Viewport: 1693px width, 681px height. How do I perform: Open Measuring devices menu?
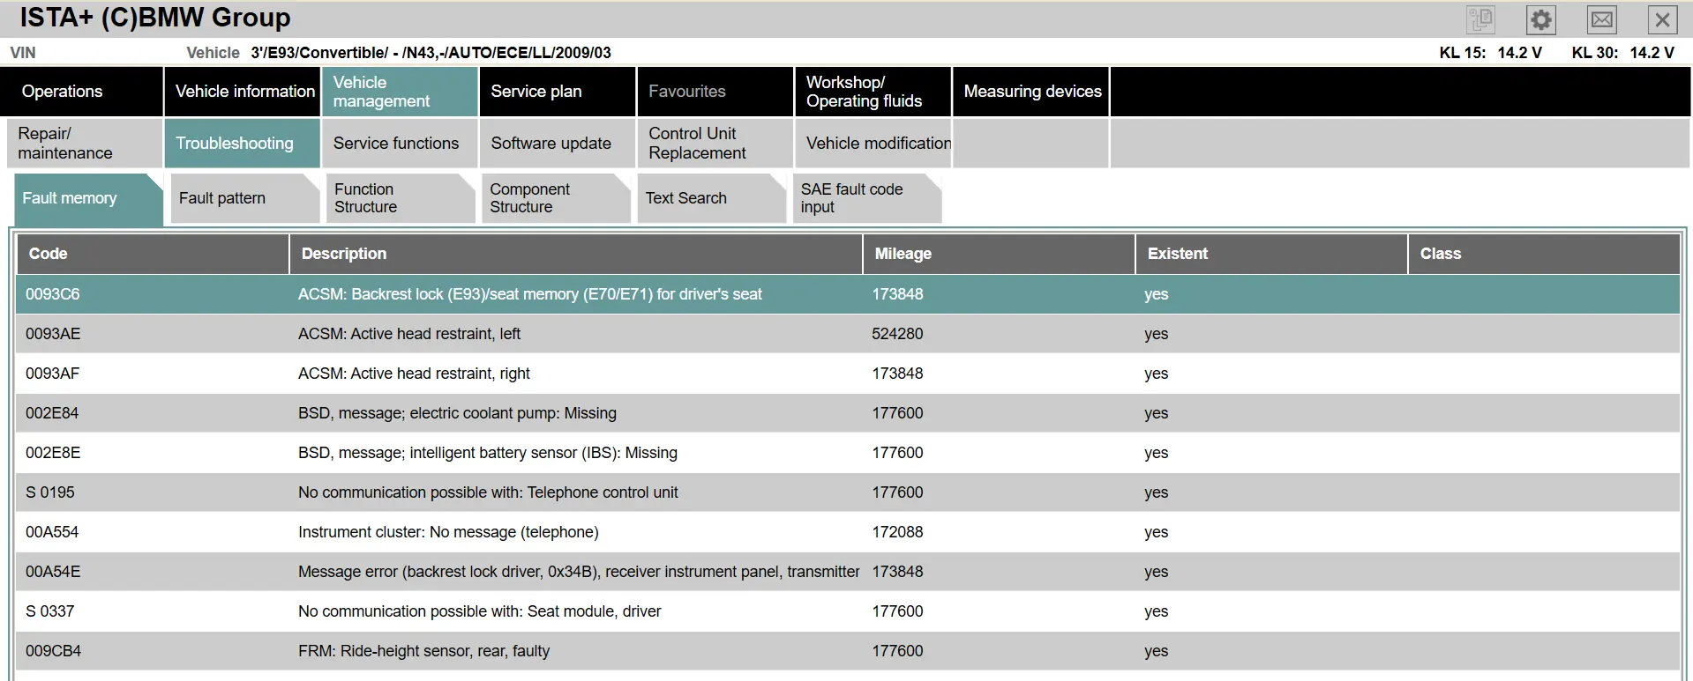1031,92
